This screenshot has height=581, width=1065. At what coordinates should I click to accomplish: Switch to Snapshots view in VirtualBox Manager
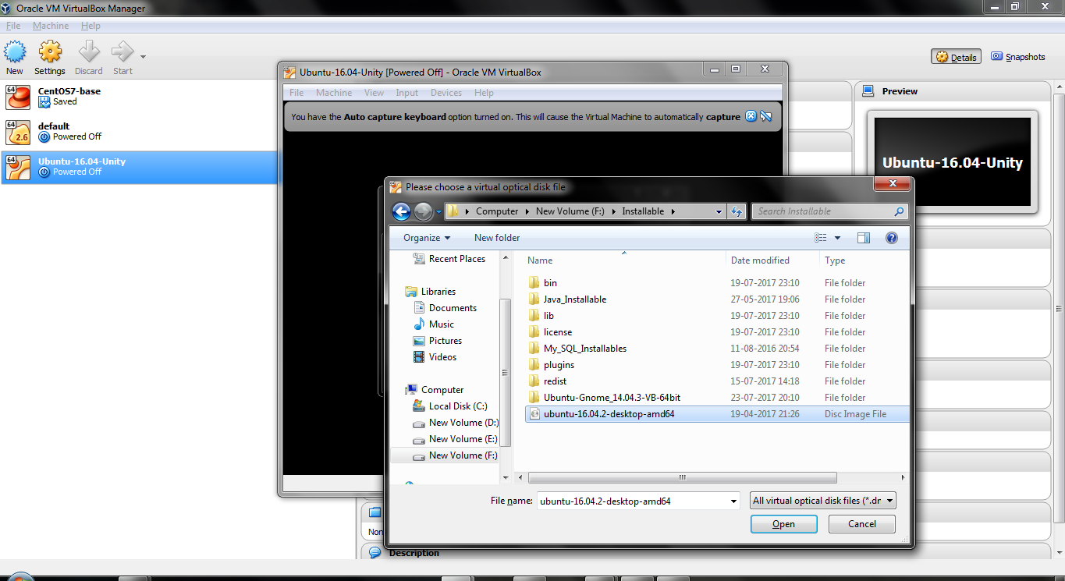coord(1018,57)
